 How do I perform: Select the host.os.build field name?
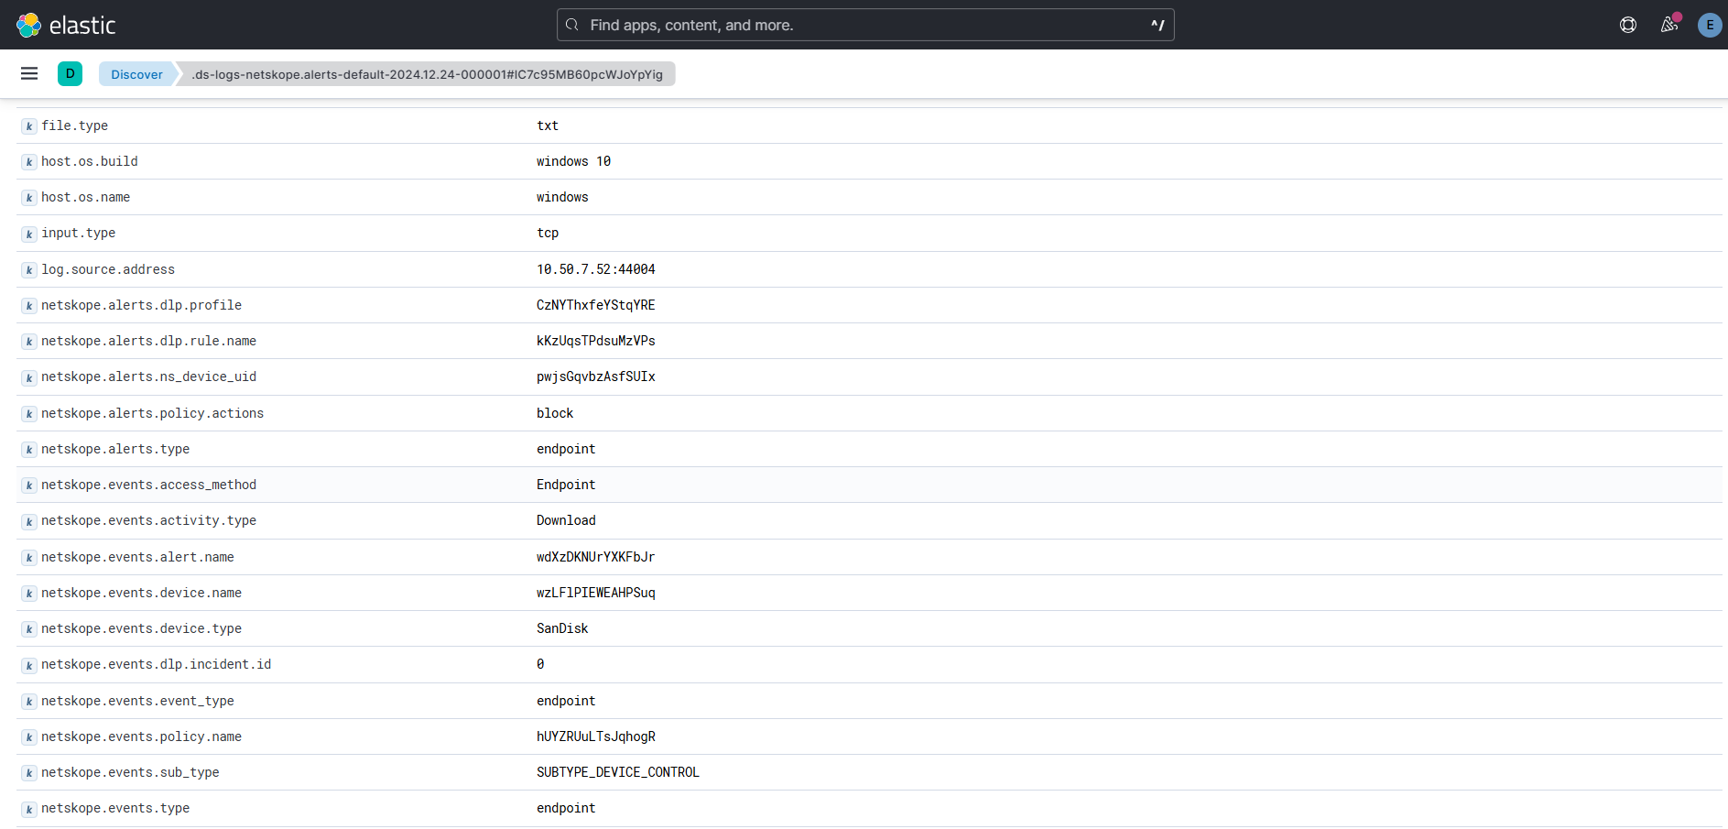[x=90, y=161]
